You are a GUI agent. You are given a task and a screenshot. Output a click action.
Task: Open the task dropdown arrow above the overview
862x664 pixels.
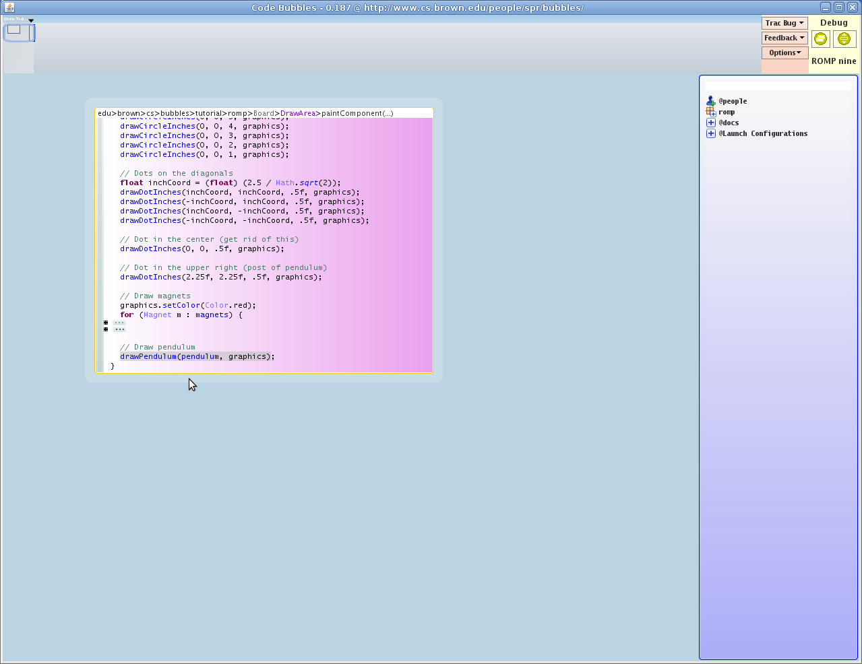click(31, 20)
